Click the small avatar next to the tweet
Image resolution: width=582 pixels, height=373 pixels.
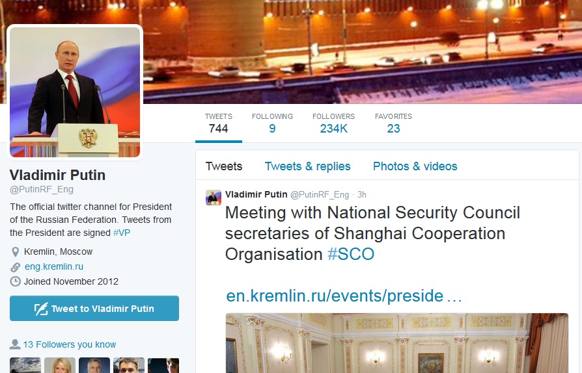214,198
